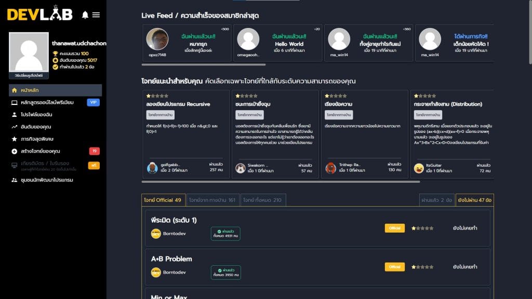Switch to the โจทย์จาก ทางบ้าน 161 tab
Viewport: 532px width, 299px height.
(211, 200)
